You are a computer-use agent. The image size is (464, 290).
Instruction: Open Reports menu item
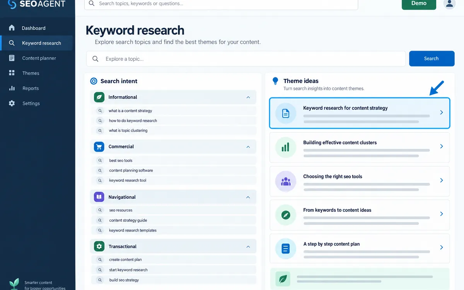click(x=36, y=88)
